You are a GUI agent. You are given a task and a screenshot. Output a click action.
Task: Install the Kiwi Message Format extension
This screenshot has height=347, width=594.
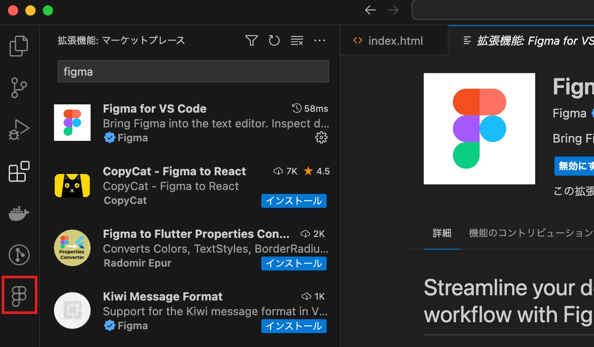(294, 326)
